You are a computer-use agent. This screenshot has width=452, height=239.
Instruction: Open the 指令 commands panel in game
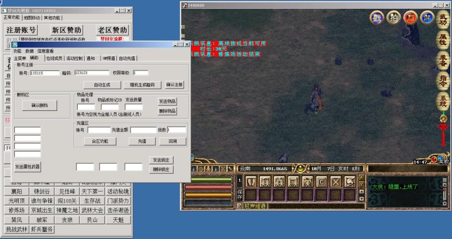443,80
